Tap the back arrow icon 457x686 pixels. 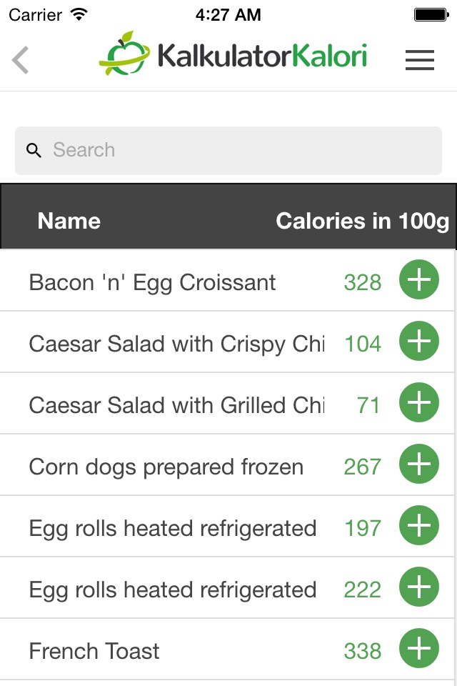click(20, 60)
